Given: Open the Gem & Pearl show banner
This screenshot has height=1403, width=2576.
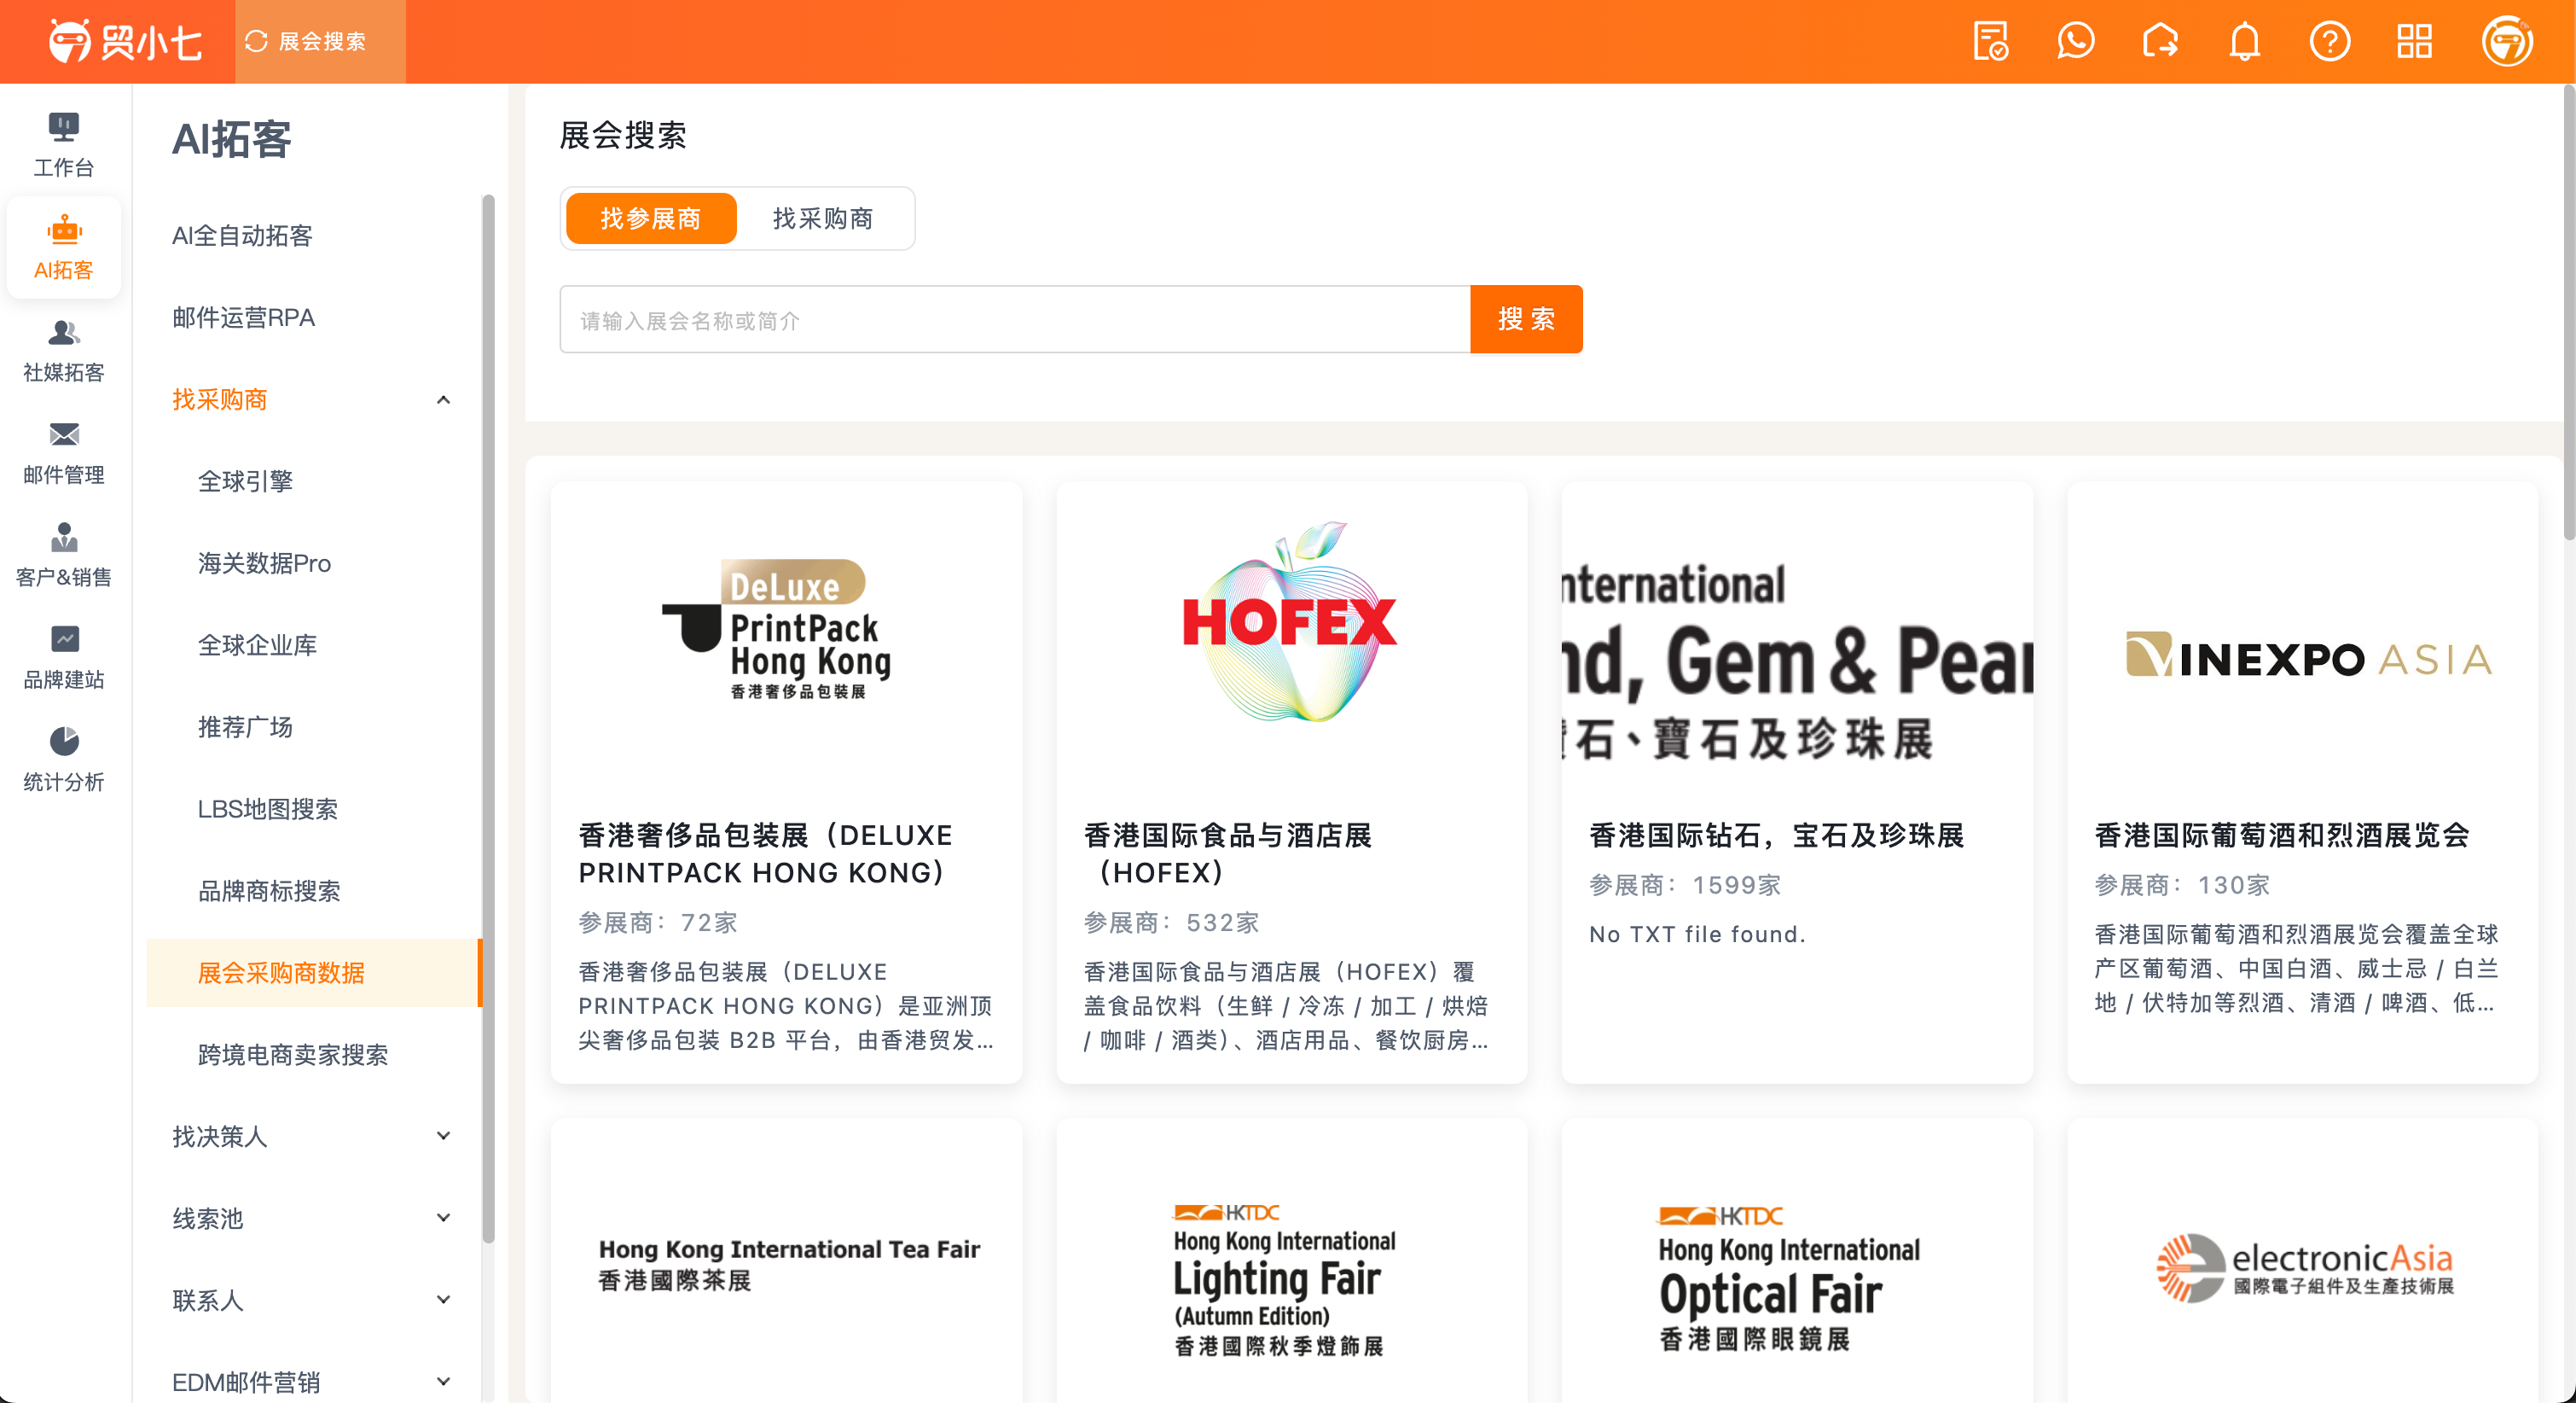Looking at the screenshot, I should (1797, 661).
